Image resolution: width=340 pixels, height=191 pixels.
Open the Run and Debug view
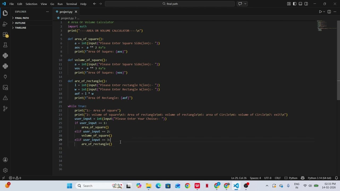5,24
